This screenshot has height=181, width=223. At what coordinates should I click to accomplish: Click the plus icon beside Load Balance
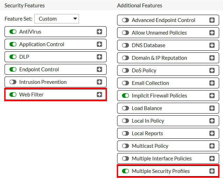coord(212,108)
